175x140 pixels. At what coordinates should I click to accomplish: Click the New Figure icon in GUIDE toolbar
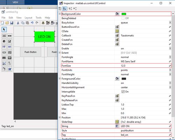click(2, 23)
